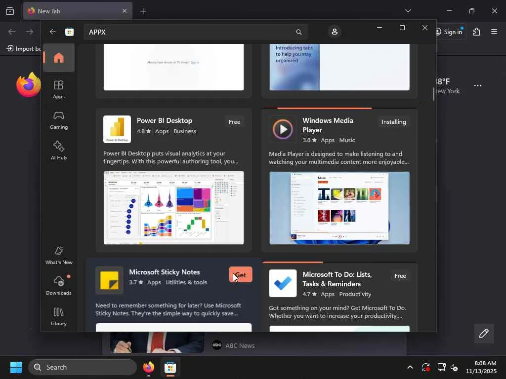
Task: Click the Store back arrow
Action: 52,32
